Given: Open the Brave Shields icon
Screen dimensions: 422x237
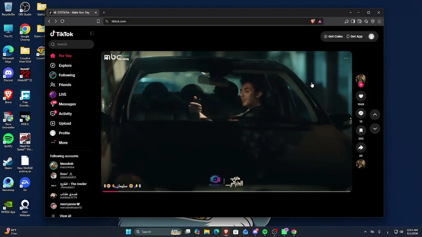Looking at the screenshot, I should (x=313, y=21).
